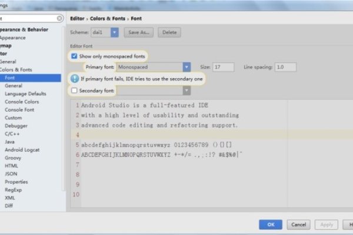Screen dimensions: 353x235
Task: Click the font Size input field
Action: (224, 68)
